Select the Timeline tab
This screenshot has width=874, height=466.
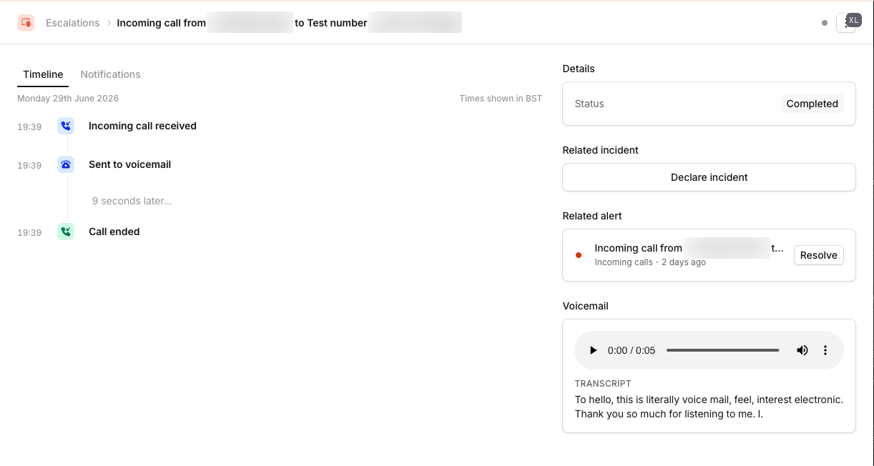(x=43, y=74)
